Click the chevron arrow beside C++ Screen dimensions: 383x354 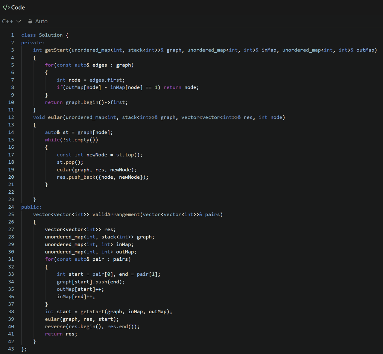[x=19, y=21]
